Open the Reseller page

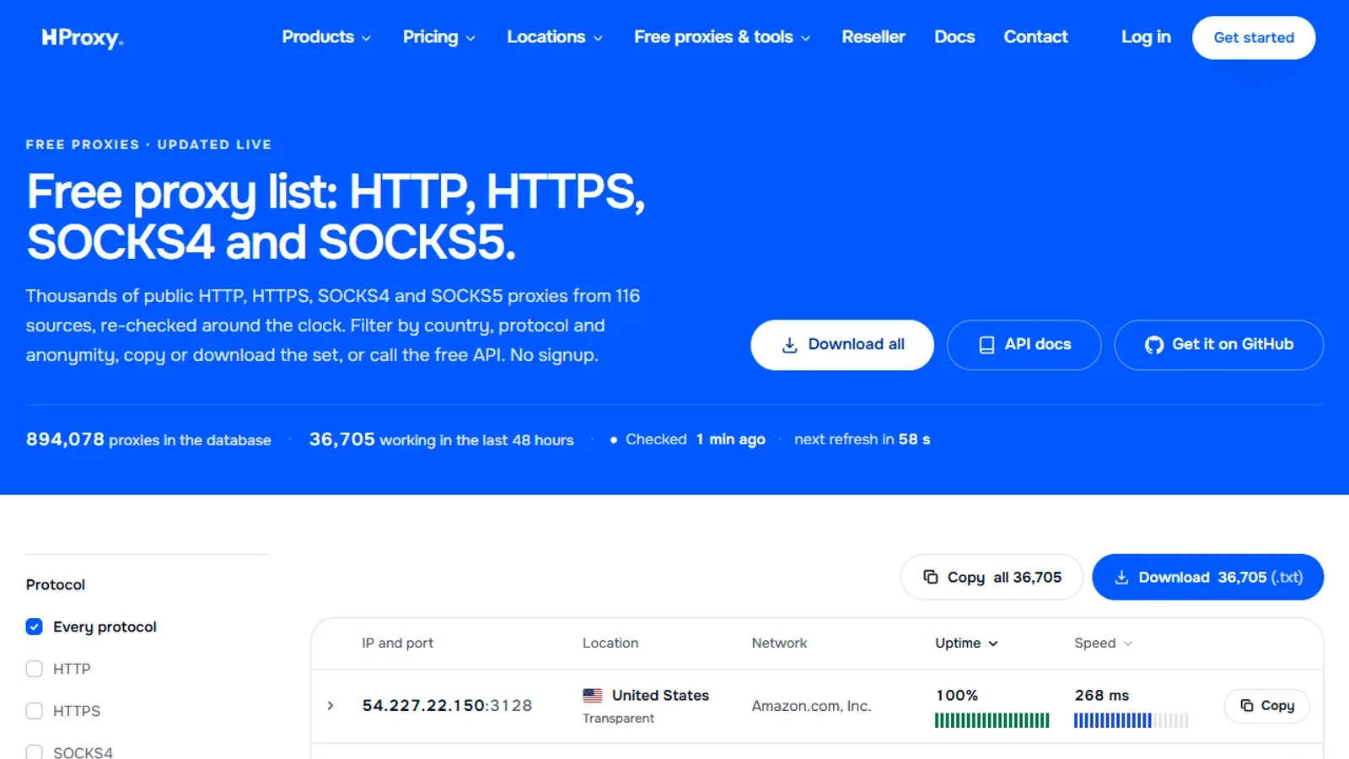click(x=873, y=37)
